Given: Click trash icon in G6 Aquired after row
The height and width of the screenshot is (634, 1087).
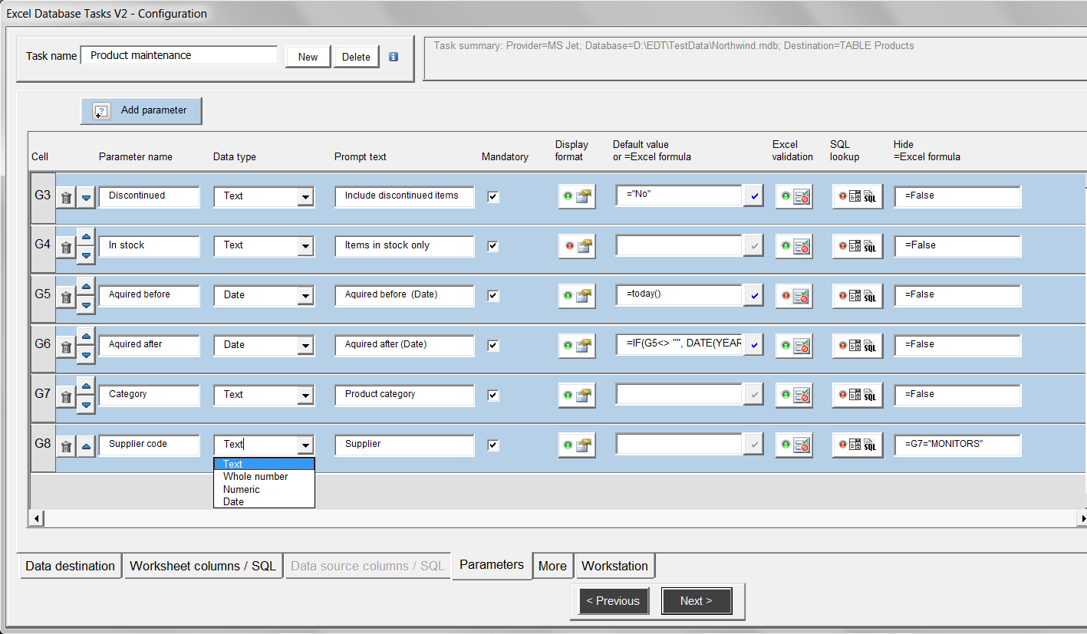Looking at the screenshot, I should tap(67, 347).
